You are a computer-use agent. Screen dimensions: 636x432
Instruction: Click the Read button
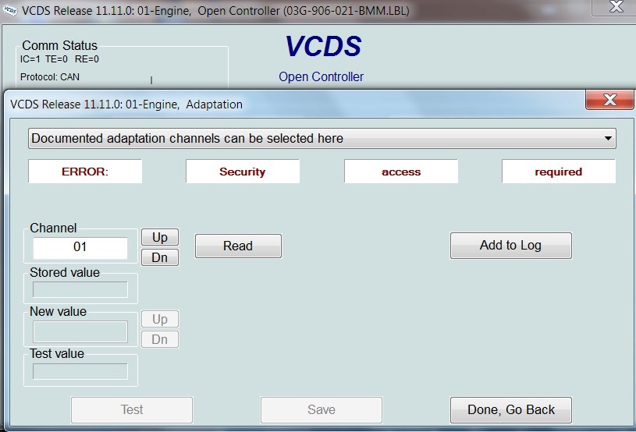click(x=238, y=246)
